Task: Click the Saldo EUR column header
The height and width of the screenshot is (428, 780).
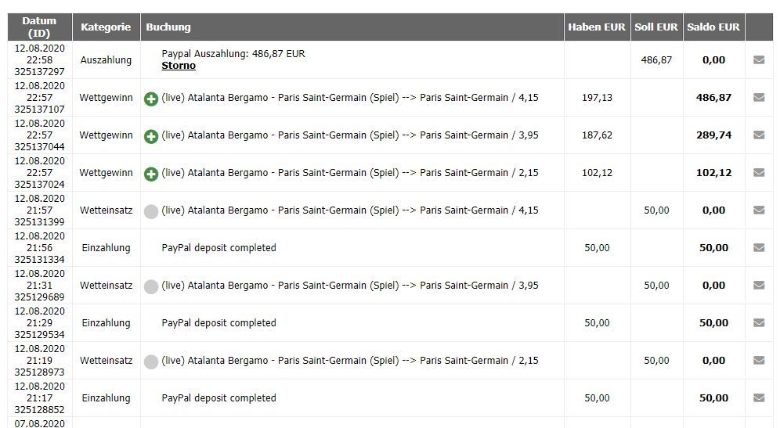Action: coord(713,27)
